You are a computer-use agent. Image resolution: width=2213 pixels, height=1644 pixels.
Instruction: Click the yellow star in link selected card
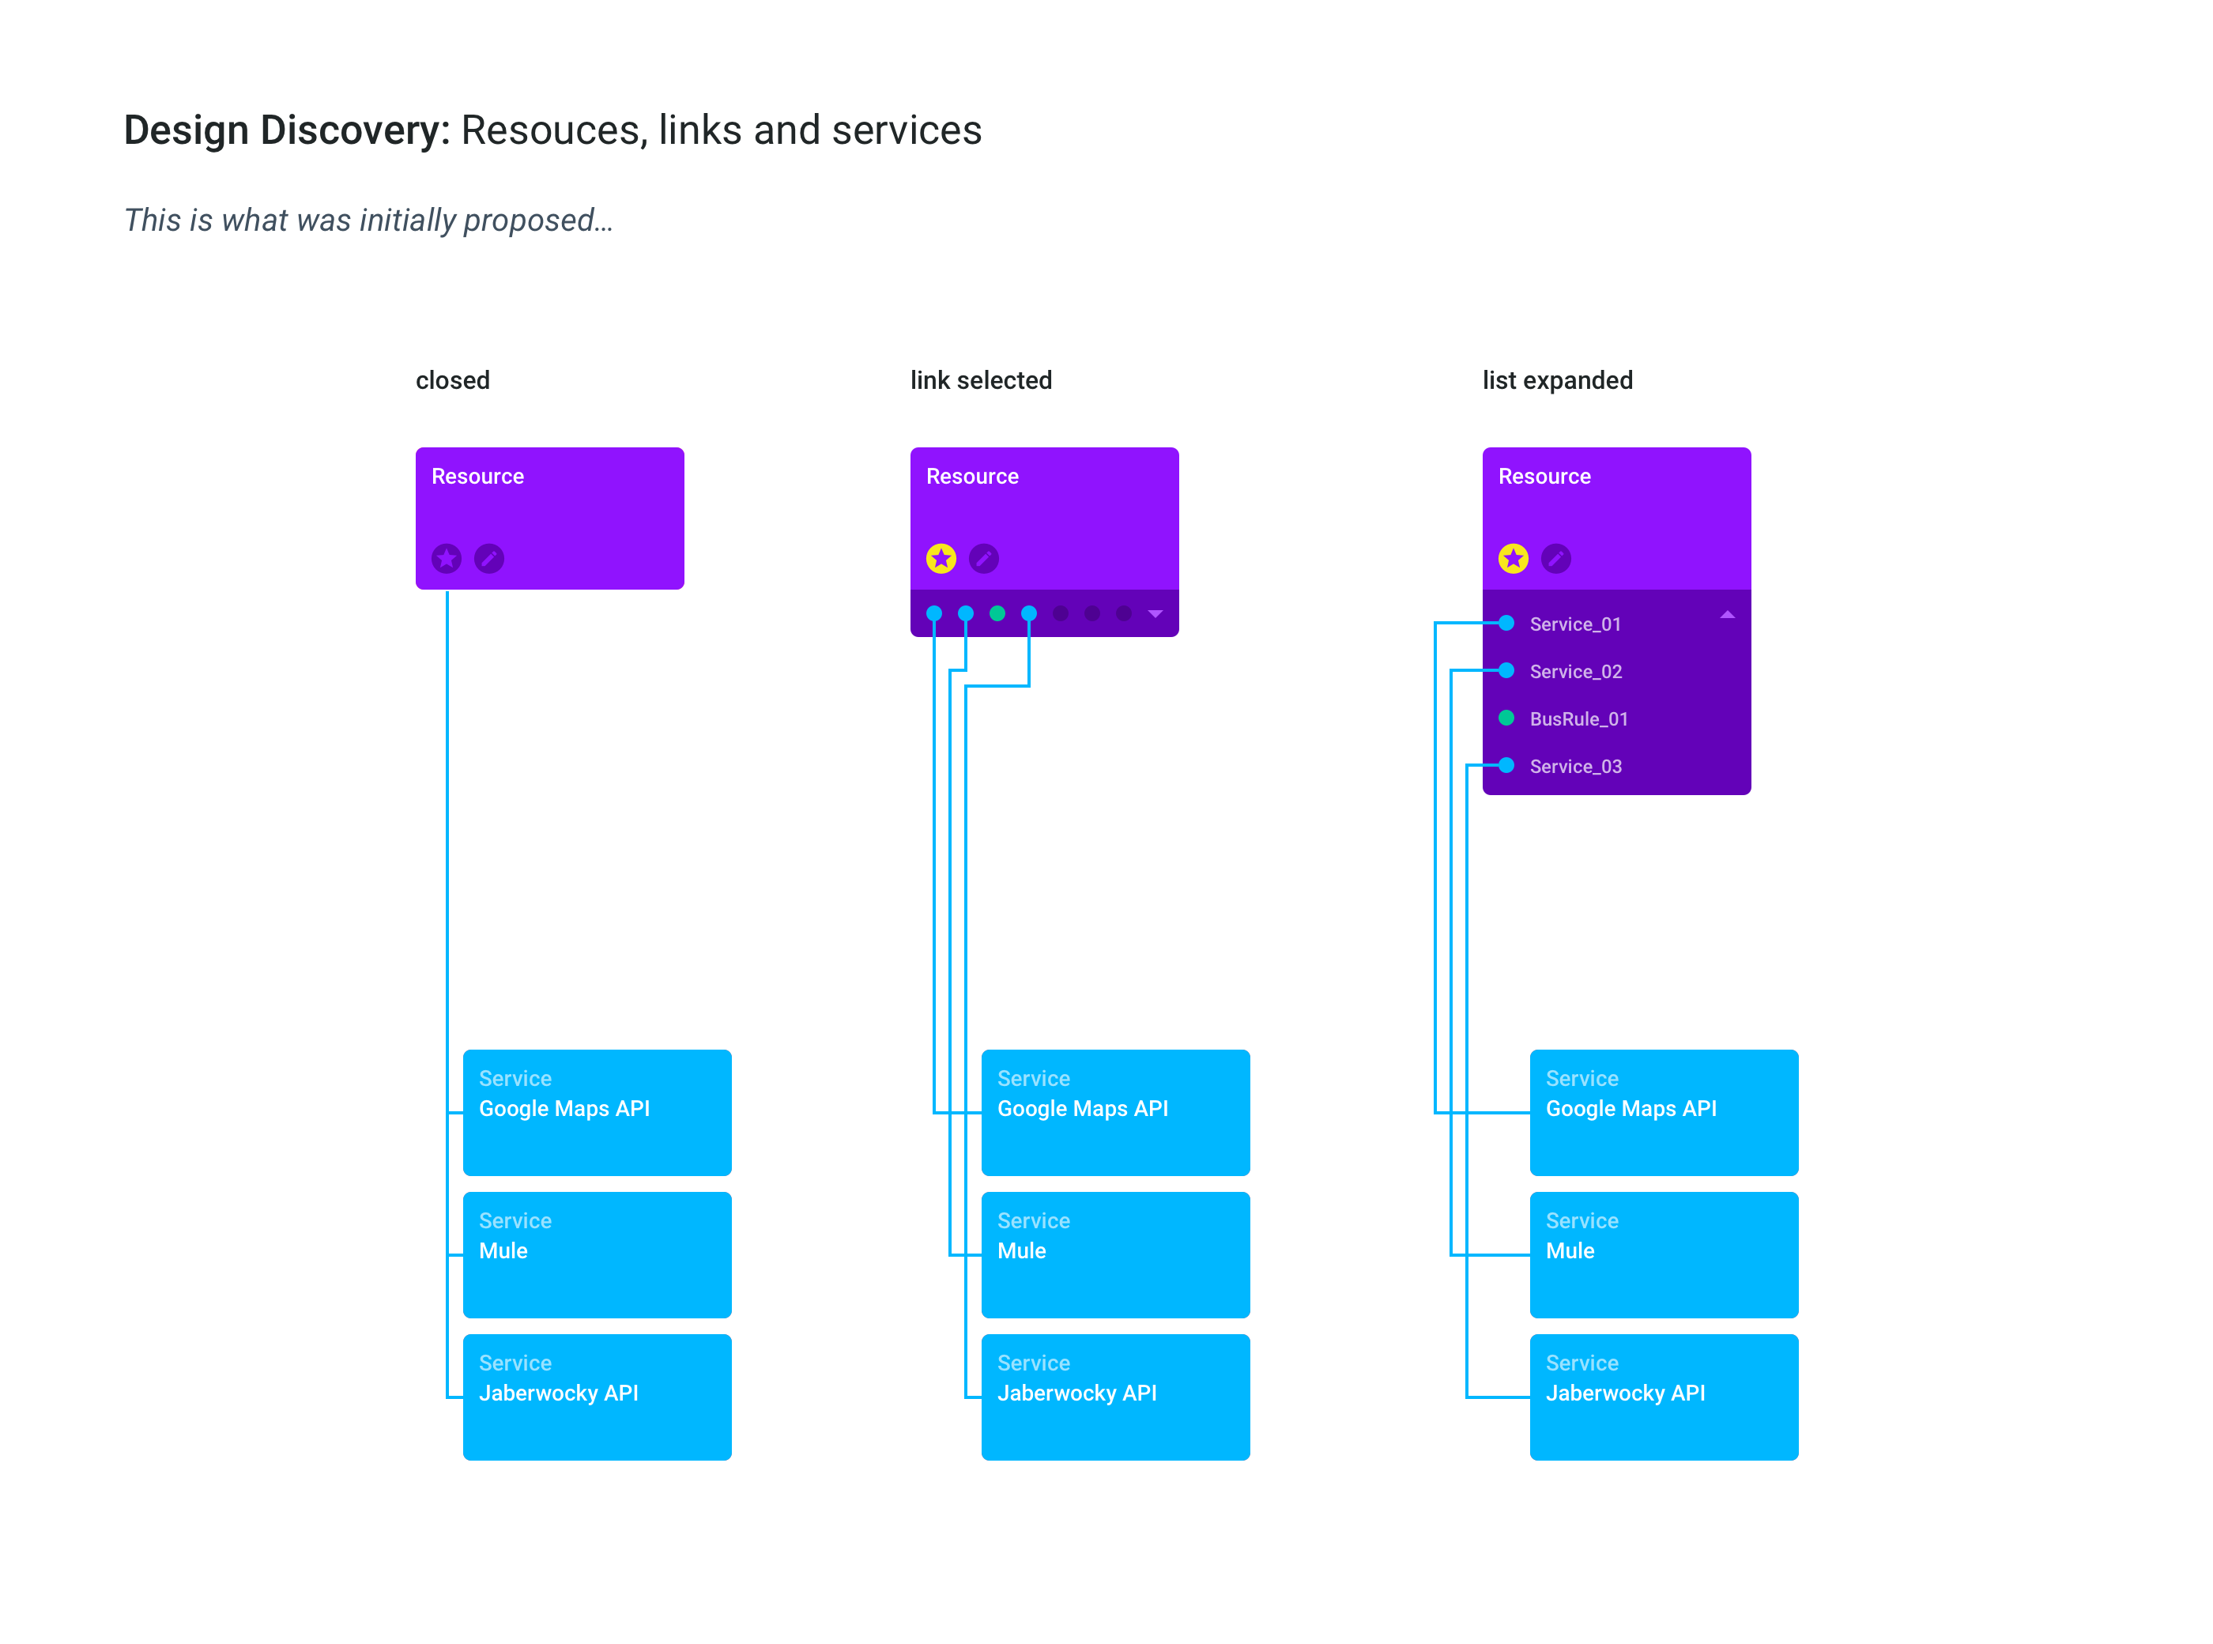point(941,558)
